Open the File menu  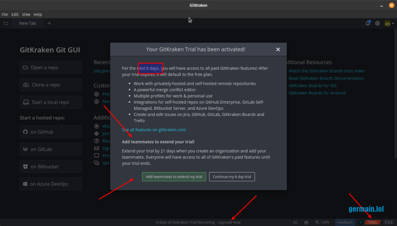tap(5, 14)
